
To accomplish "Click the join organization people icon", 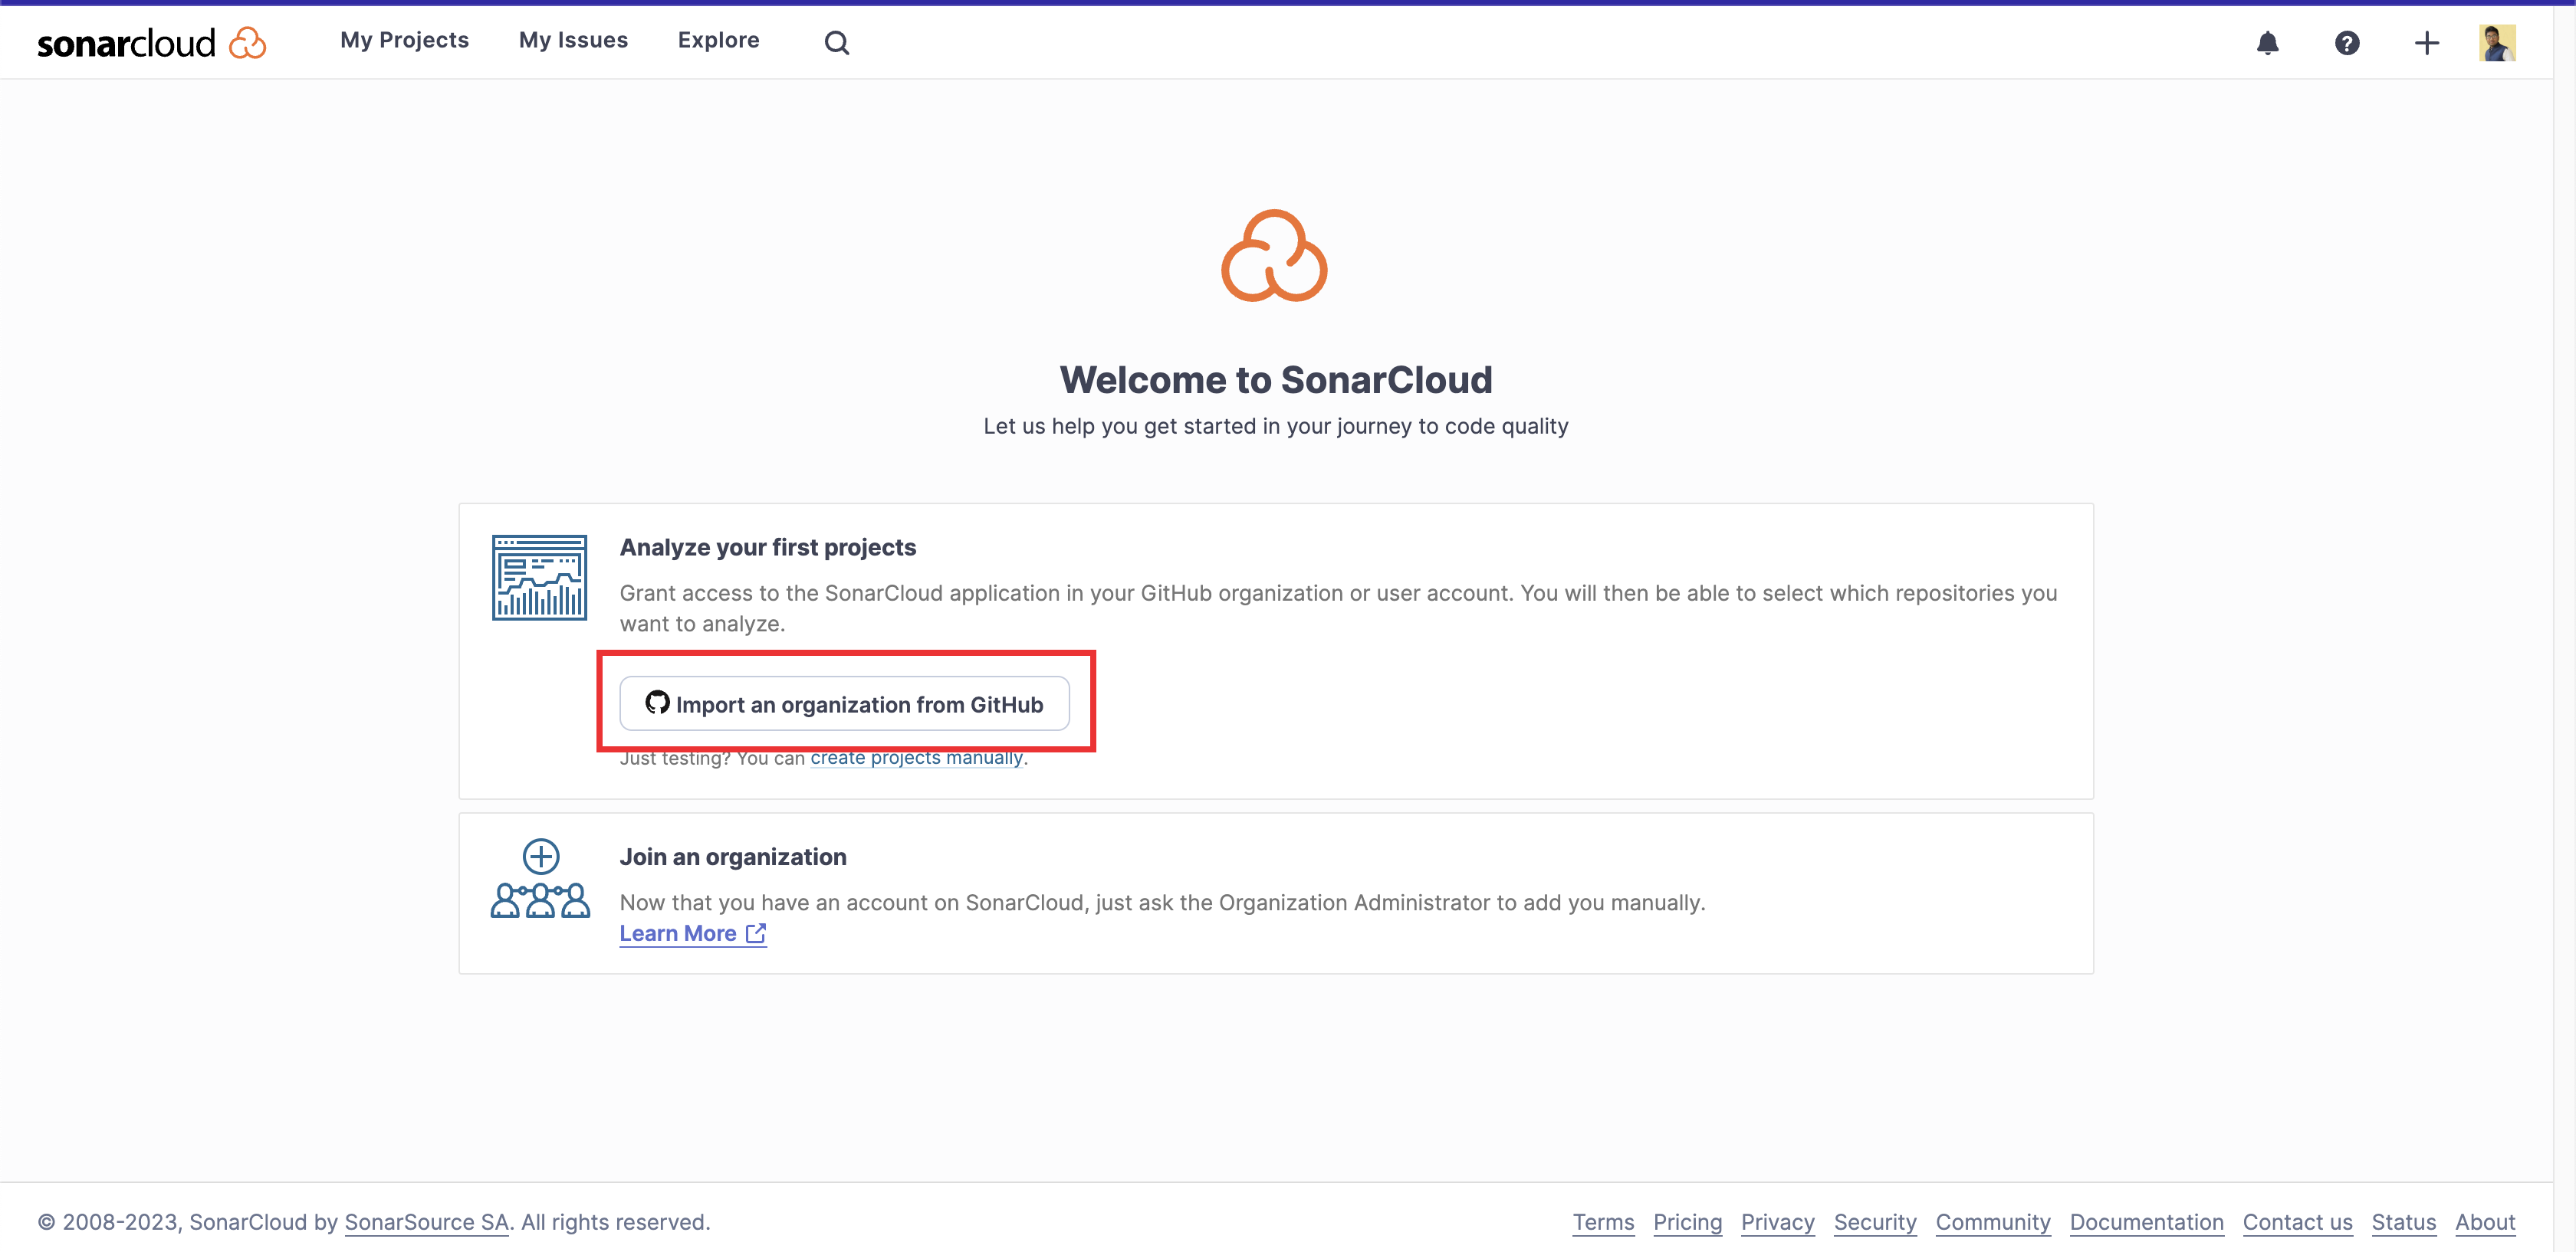I will 540,880.
